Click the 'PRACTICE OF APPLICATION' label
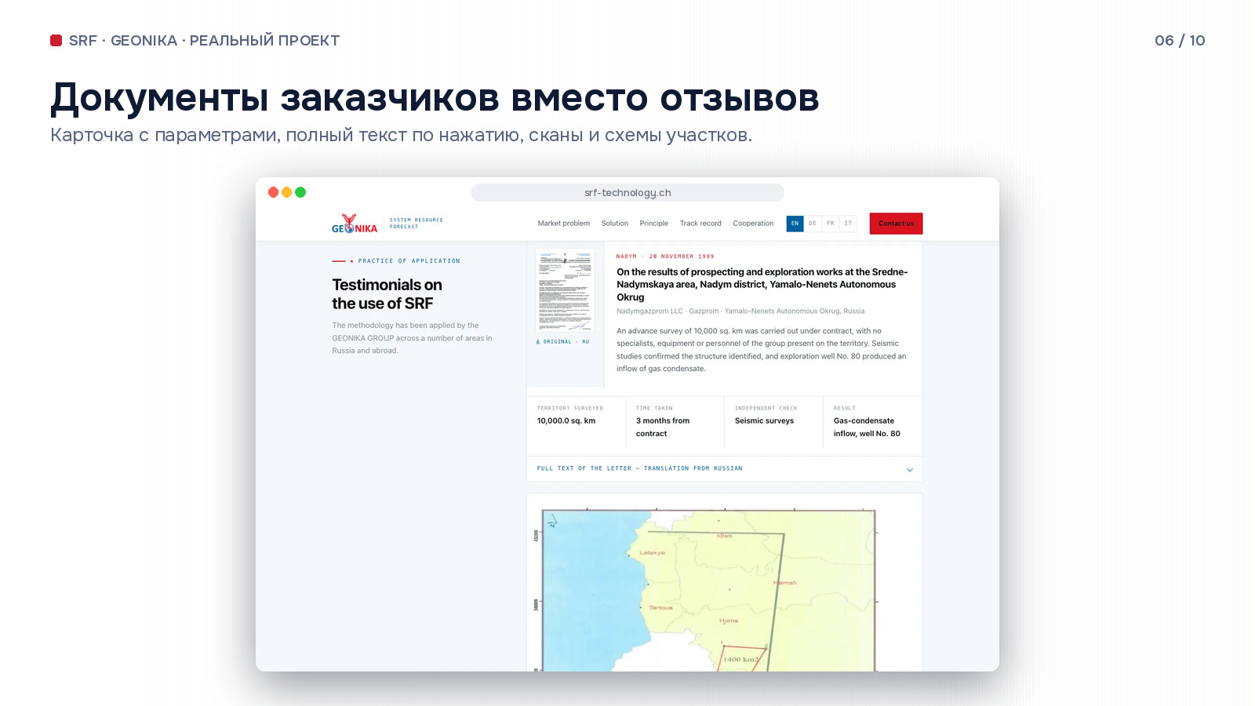This screenshot has height=706, width=1255. 409,261
